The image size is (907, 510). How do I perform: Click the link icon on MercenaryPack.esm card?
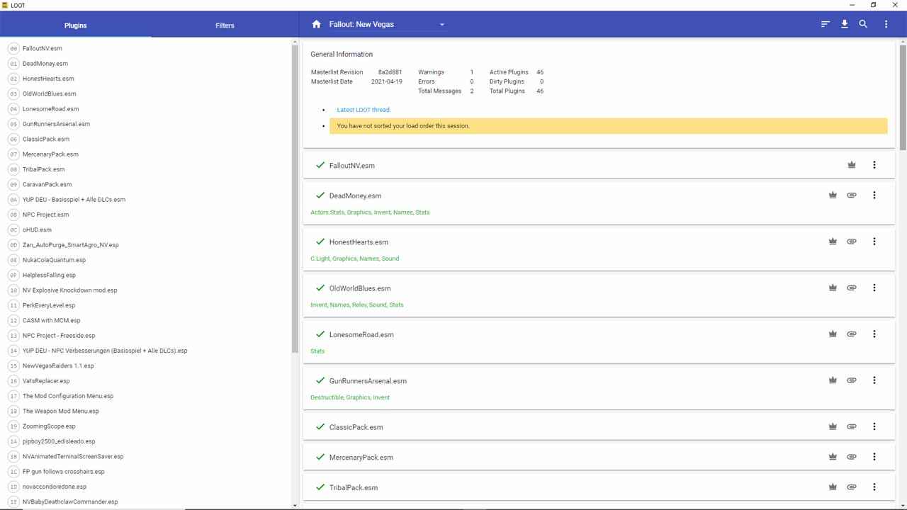tap(852, 457)
